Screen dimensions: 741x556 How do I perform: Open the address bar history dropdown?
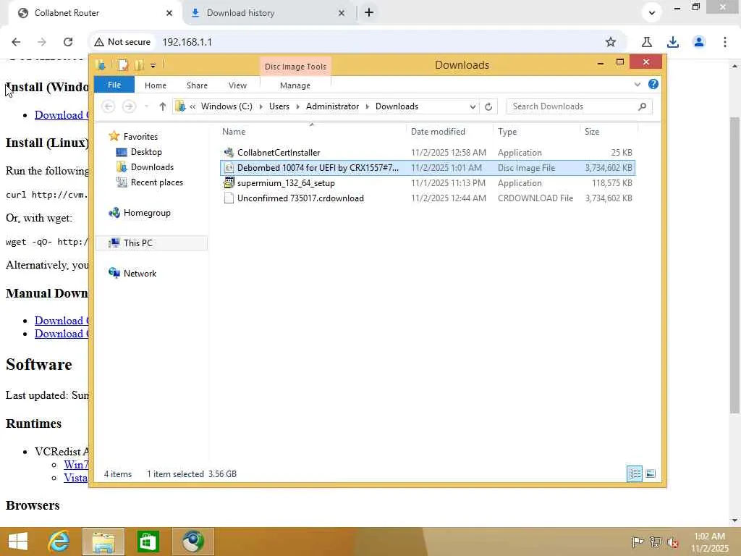472,107
